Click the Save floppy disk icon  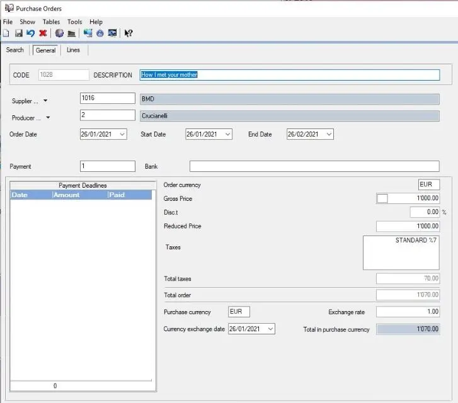tap(18, 33)
